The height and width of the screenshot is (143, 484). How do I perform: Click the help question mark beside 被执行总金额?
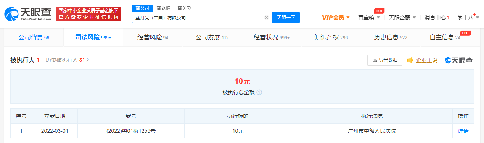tap(259, 92)
